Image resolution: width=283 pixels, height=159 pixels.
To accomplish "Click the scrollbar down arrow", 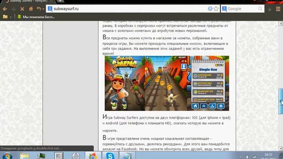I will [x=281, y=148].
